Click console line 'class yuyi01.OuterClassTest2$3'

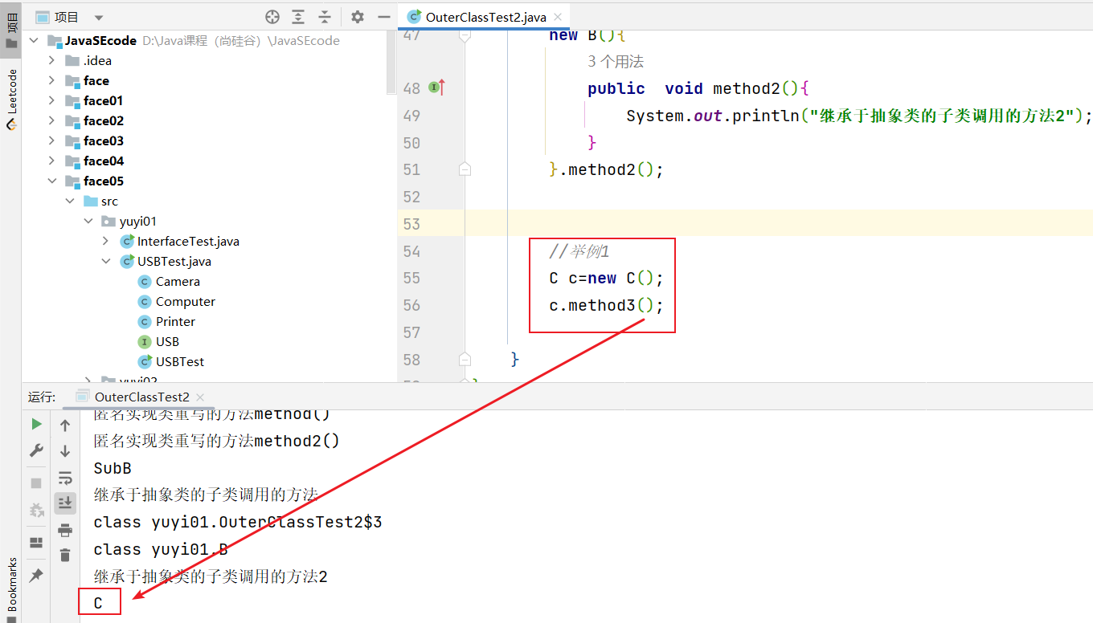(238, 523)
